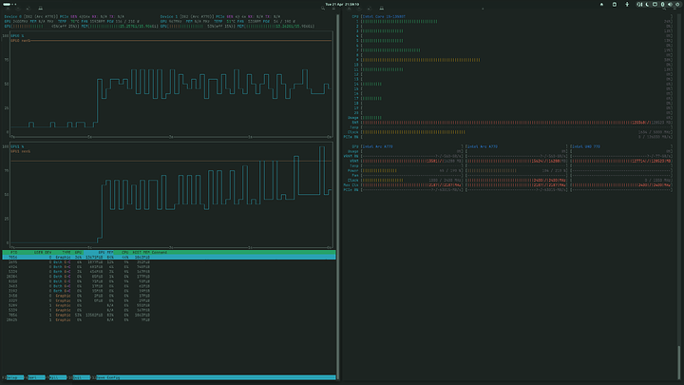Click the RAM usage bar in right terminal
Image resolution: width=684 pixels, height=385 pixels.
tap(517, 123)
